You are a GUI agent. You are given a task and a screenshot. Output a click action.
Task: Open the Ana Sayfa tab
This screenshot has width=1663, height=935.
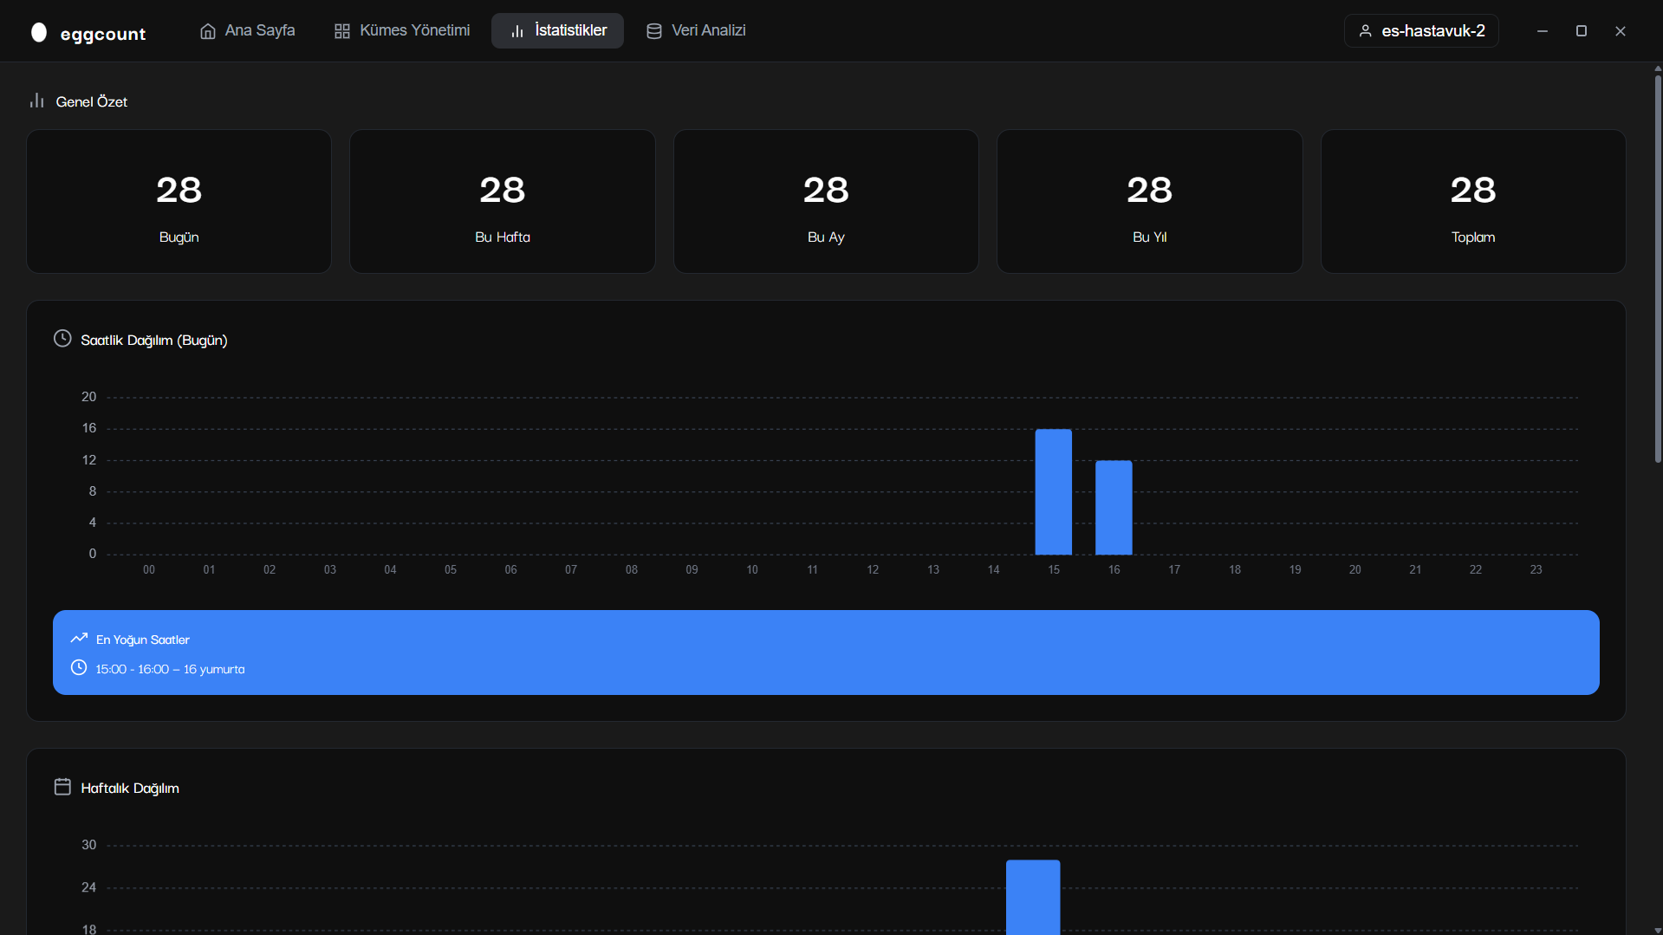coord(247,31)
